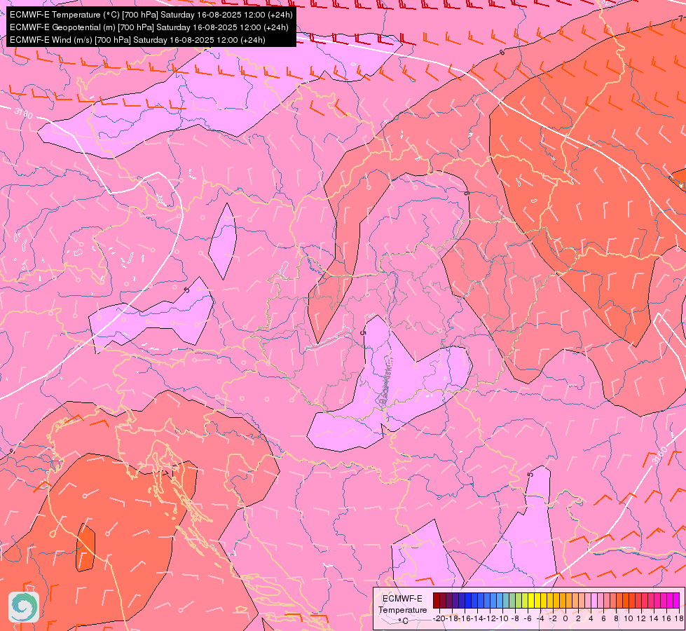Pick the dark red swatch at -20

click(437, 600)
